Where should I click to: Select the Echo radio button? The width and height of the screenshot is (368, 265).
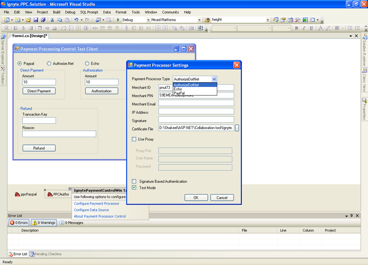click(87, 63)
